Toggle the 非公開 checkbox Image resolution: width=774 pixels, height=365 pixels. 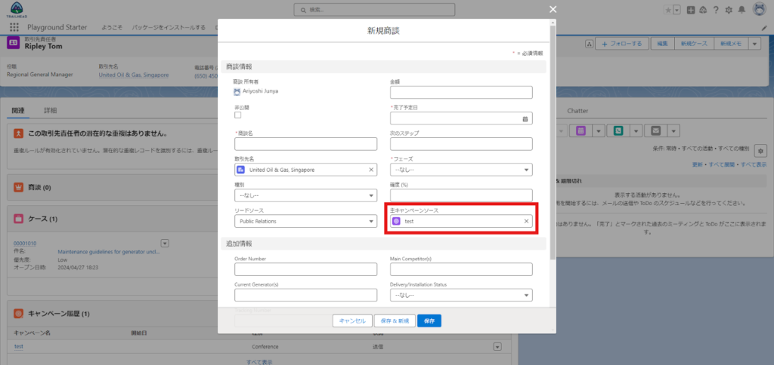pos(238,115)
